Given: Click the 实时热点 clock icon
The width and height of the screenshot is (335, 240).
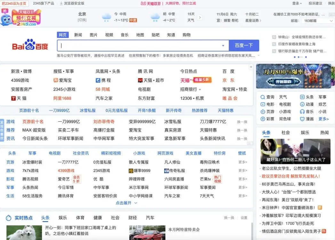Looking at the screenshot, I should [x=9, y=218].
